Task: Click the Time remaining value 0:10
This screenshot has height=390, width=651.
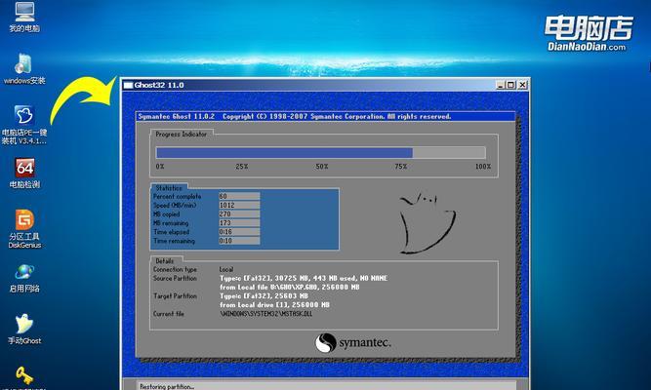Action: [x=239, y=241]
